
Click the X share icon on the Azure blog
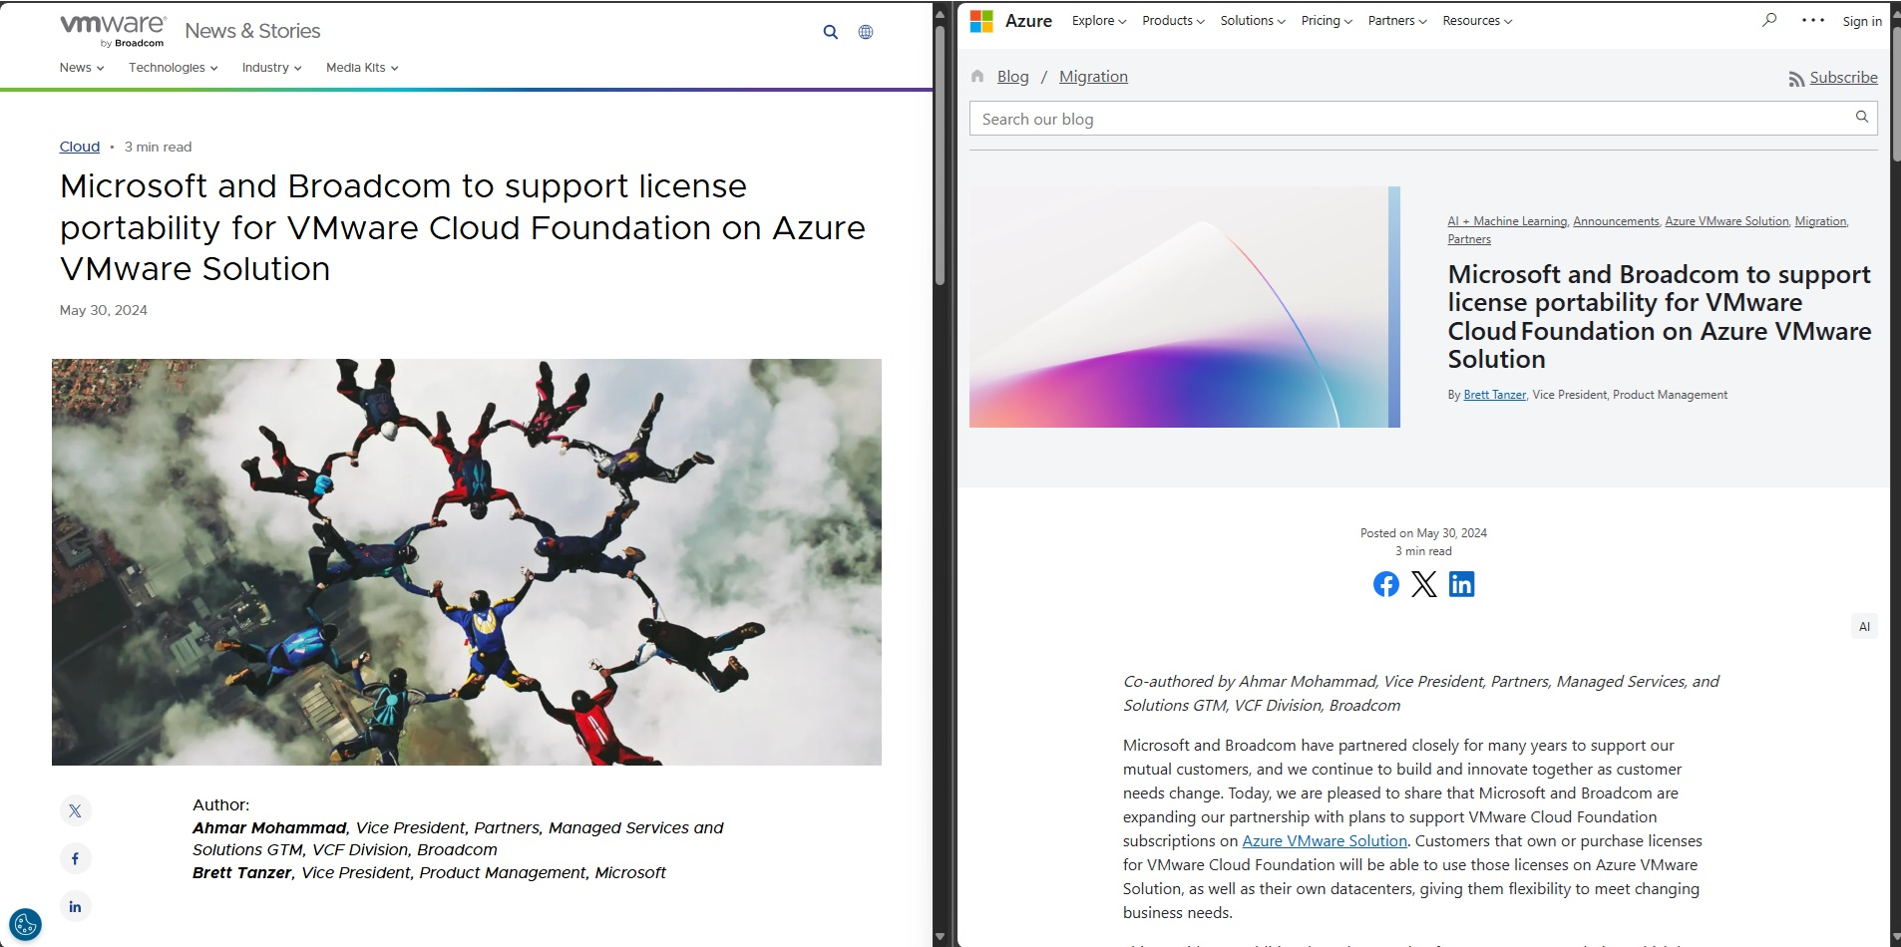1423,584
